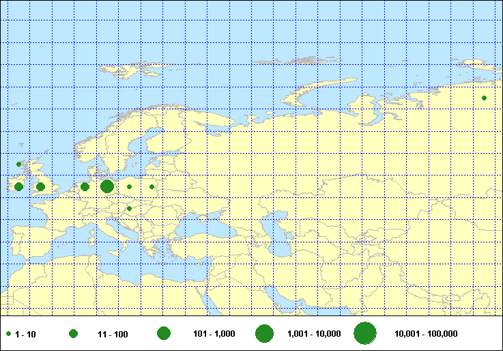Select the legend circle for 1,001 - 10,000
The image size is (503, 351).
264,333
